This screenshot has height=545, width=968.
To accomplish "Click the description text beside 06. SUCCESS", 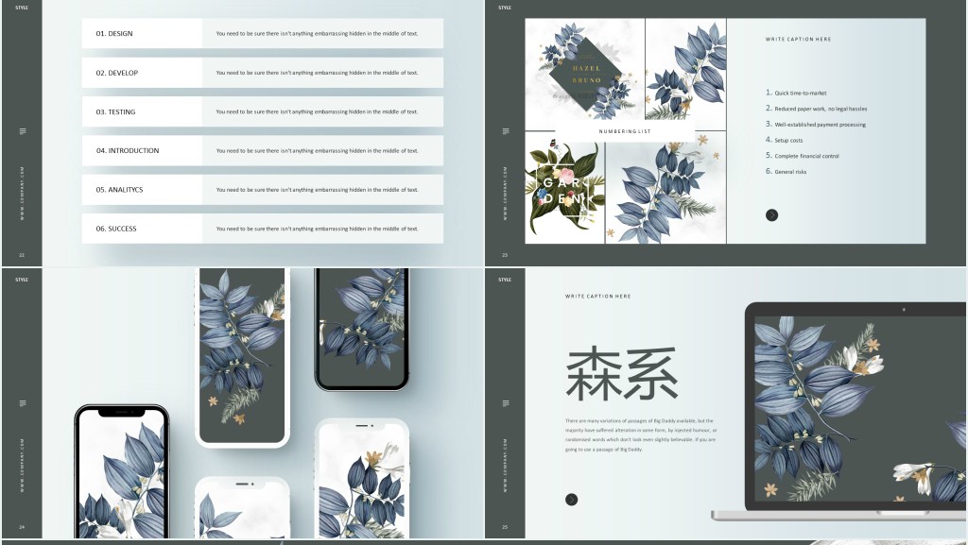I will pos(318,229).
